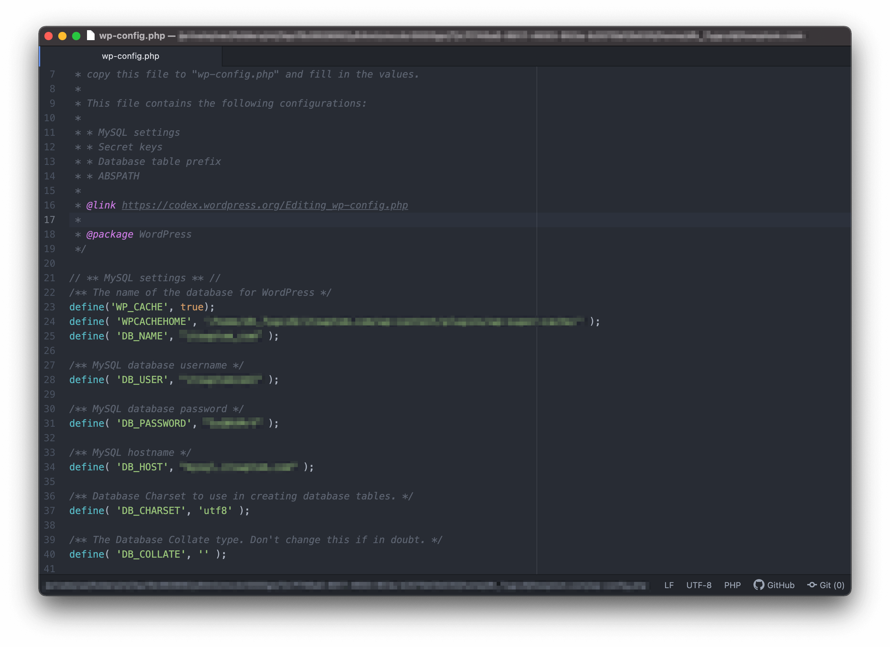890x647 pixels.
Task: Click the 'Database Collate type' comment
Action: [255, 540]
